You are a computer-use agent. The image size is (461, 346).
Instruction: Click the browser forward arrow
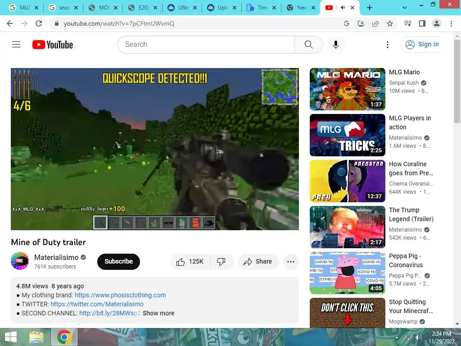(x=24, y=23)
